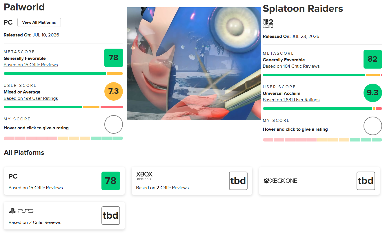The height and width of the screenshot is (250, 387).
Task: Click Splatoon Raiders' empty My Score circle
Action: pos(373,126)
